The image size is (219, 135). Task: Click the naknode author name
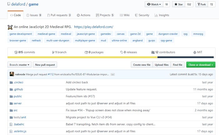tap(20, 74)
